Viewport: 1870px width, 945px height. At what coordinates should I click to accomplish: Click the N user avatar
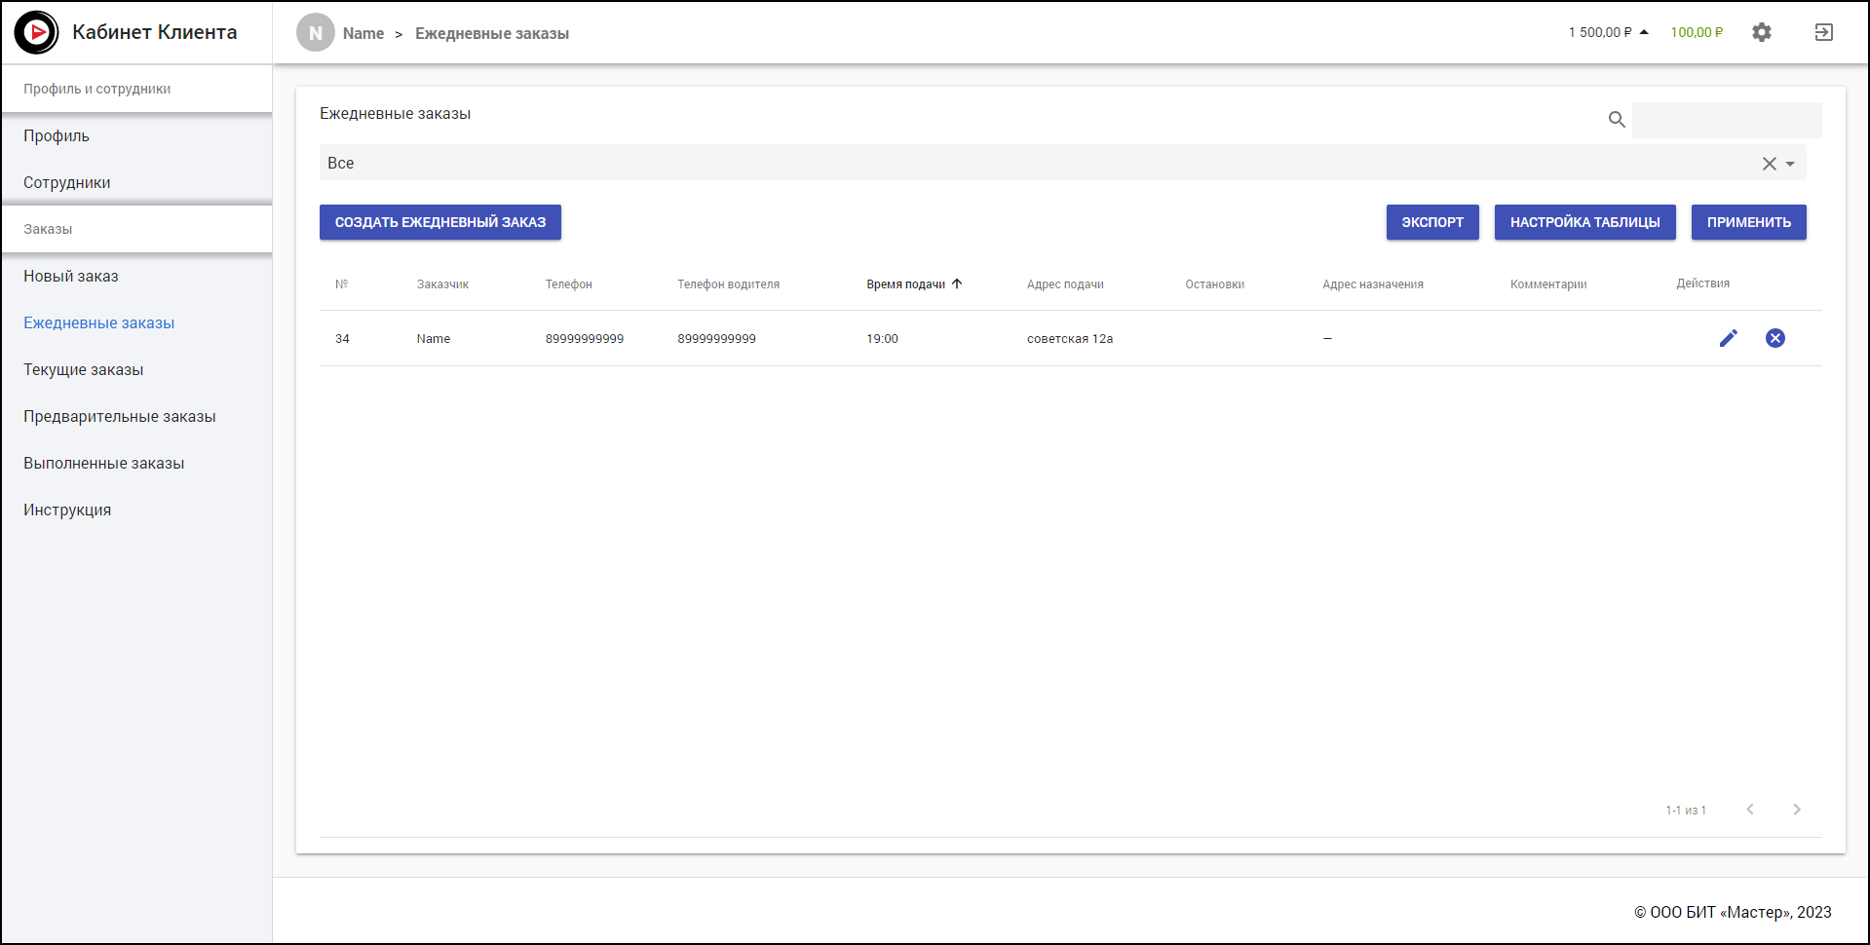tap(315, 33)
